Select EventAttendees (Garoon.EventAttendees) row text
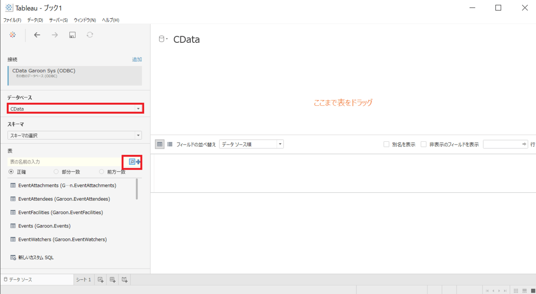This screenshot has height=294, width=536. pos(64,199)
